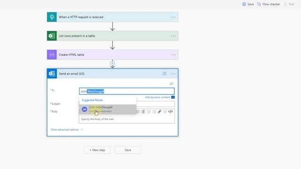The image size is (301, 169).
Task: Open more options menu for Create HTML table
Action: [x=173, y=55]
